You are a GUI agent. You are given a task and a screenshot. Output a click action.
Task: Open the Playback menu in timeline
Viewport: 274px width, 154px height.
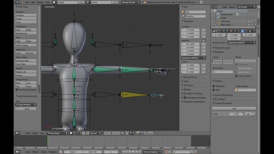coord(53,152)
